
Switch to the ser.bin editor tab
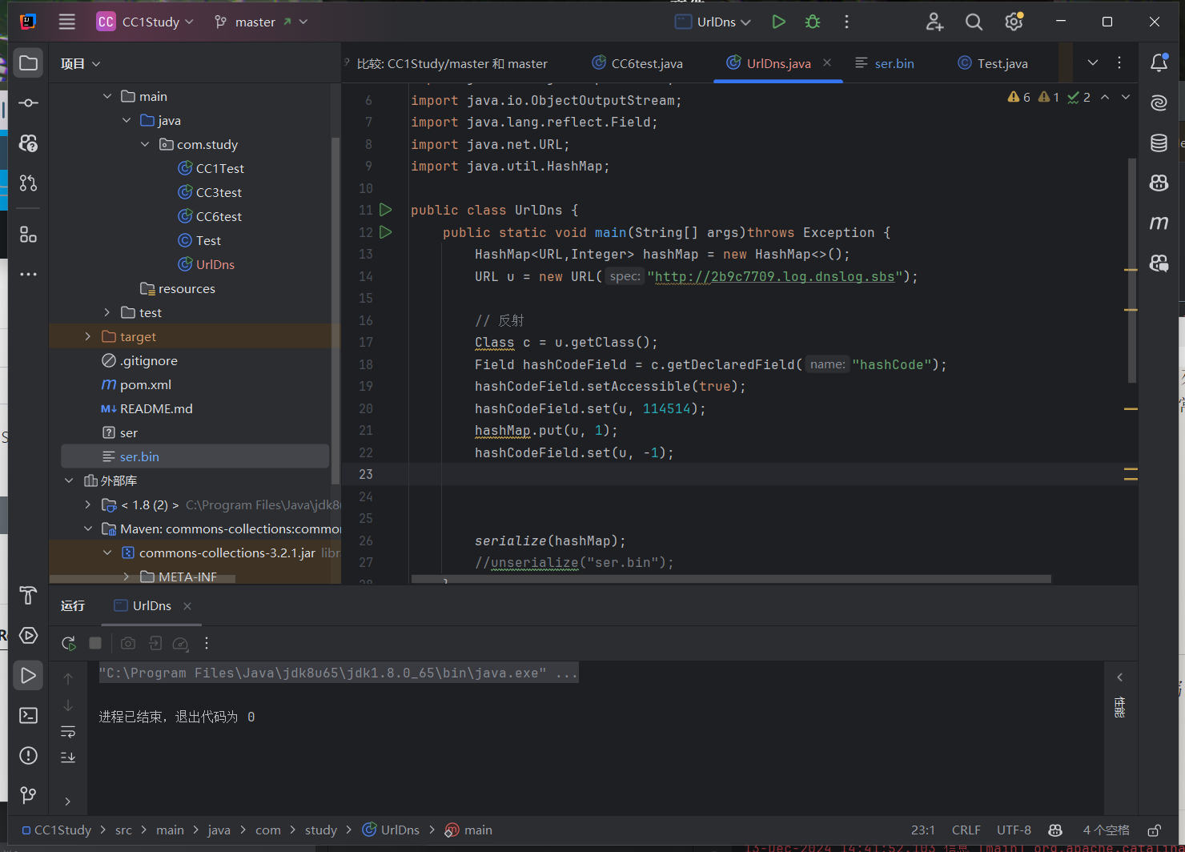click(885, 63)
